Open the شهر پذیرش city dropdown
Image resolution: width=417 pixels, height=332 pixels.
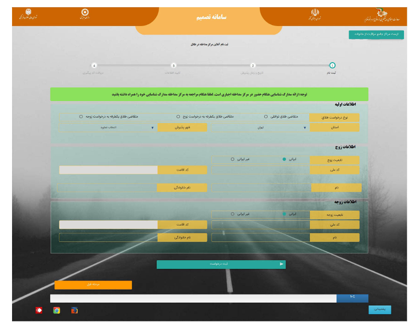pos(108,128)
